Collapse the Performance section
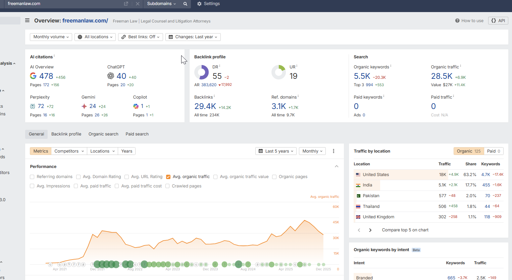The width and height of the screenshot is (512, 280). pyautogui.click(x=337, y=167)
